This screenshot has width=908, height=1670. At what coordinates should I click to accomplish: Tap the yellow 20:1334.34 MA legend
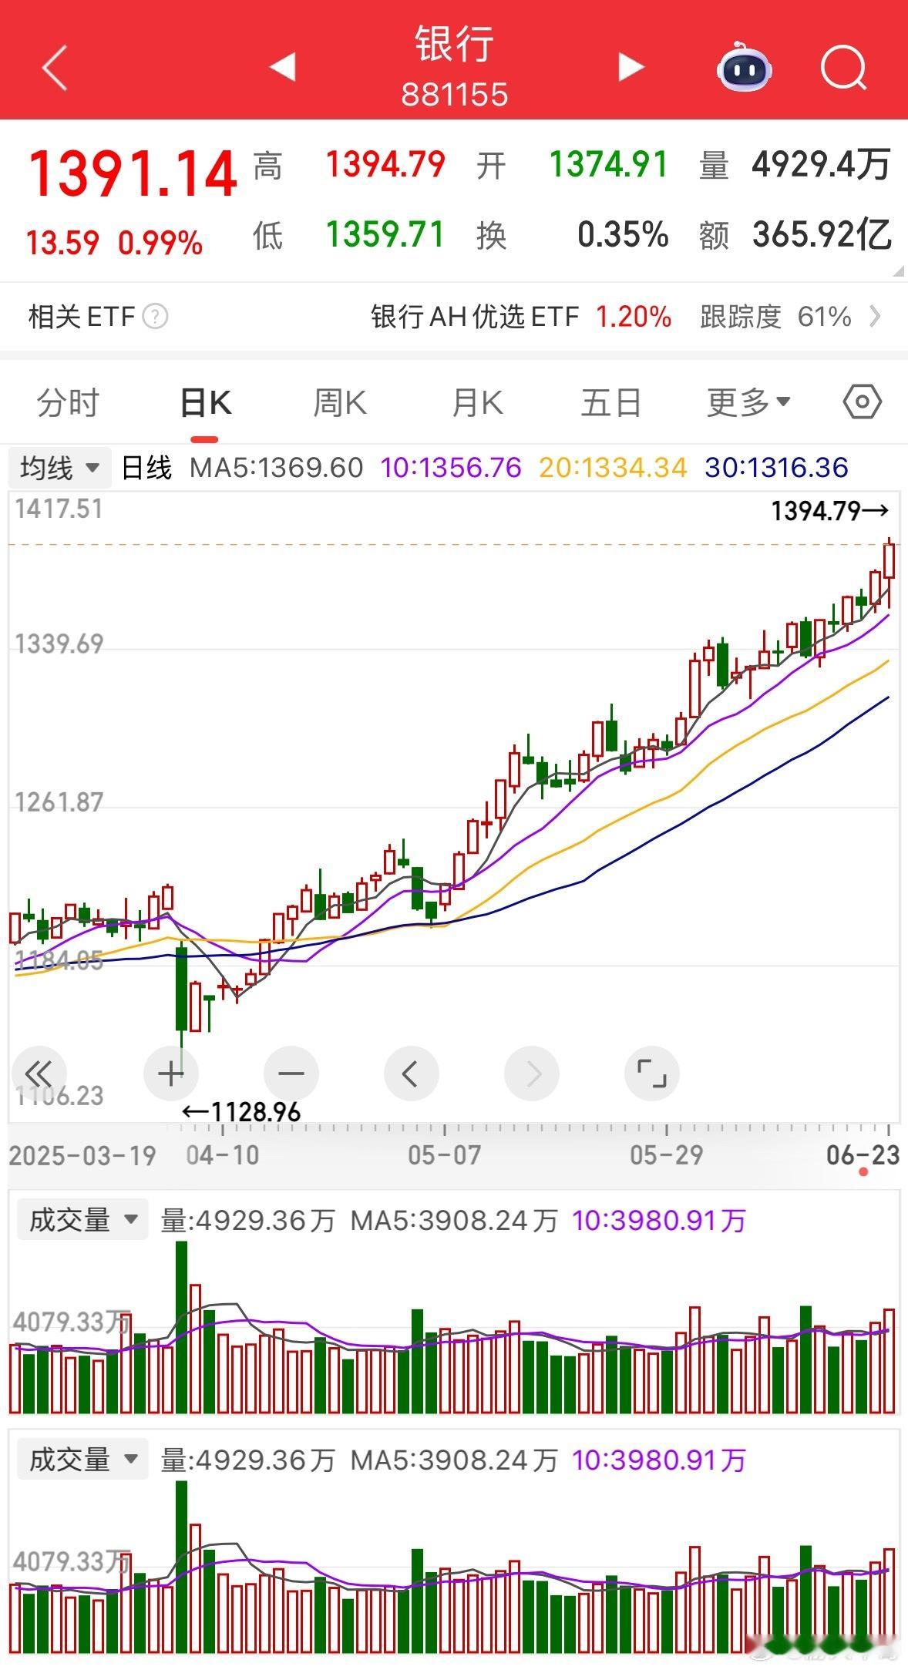[x=613, y=467]
